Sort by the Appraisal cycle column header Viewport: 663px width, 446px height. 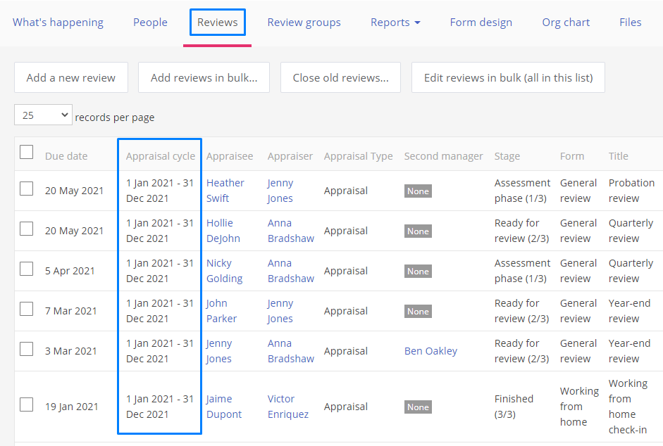[x=161, y=156]
